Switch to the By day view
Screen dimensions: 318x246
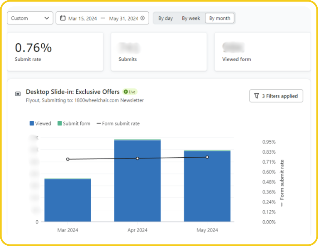(166, 18)
